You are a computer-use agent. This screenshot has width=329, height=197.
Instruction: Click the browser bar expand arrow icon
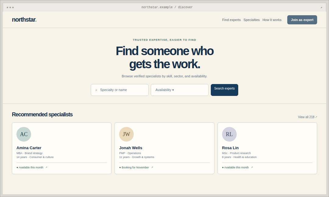tap(321, 8)
